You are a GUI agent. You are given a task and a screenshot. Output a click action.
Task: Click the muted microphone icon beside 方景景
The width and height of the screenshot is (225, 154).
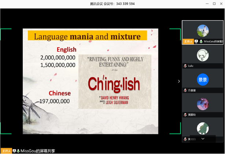185,90
